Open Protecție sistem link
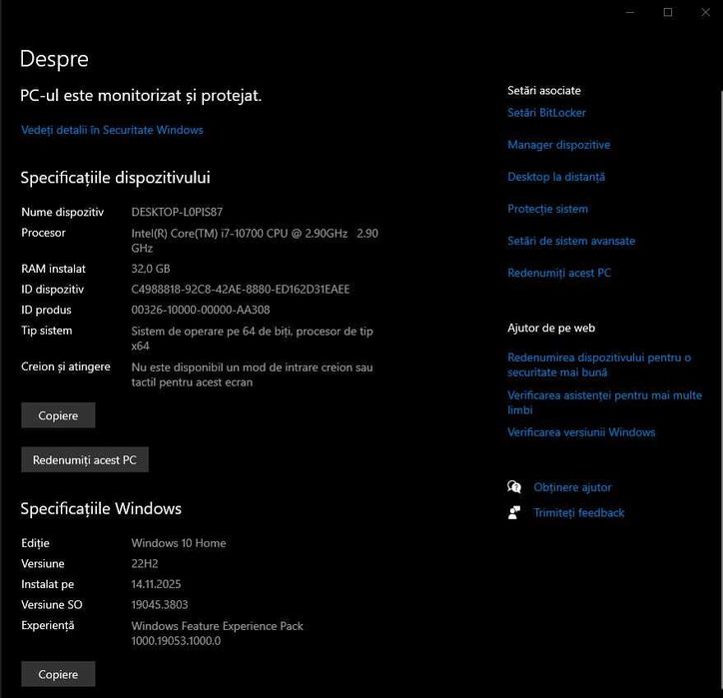The height and width of the screenshot is (698, 723). 548,209
